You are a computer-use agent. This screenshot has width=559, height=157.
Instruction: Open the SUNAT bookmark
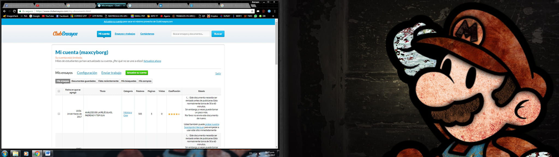coord(225,16)
